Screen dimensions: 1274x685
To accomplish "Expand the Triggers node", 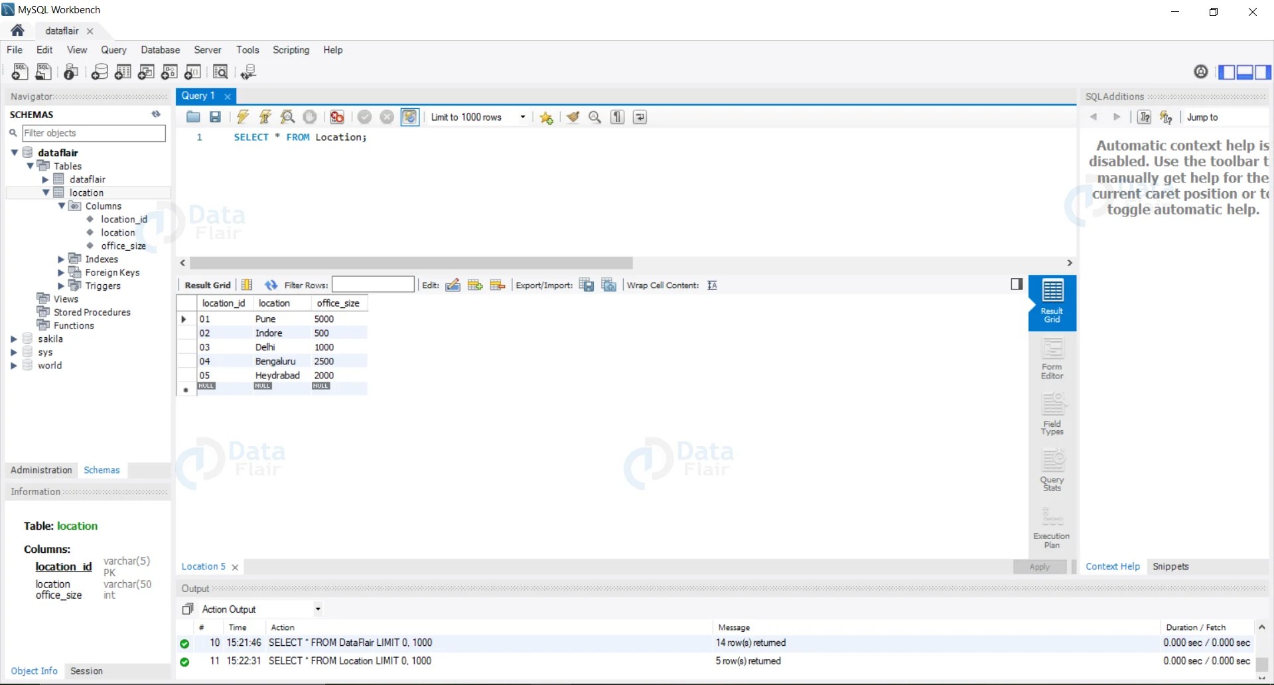I will click(61, 285).
